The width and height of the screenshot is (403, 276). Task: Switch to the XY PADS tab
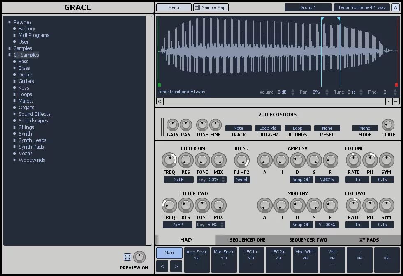(369, 240)
